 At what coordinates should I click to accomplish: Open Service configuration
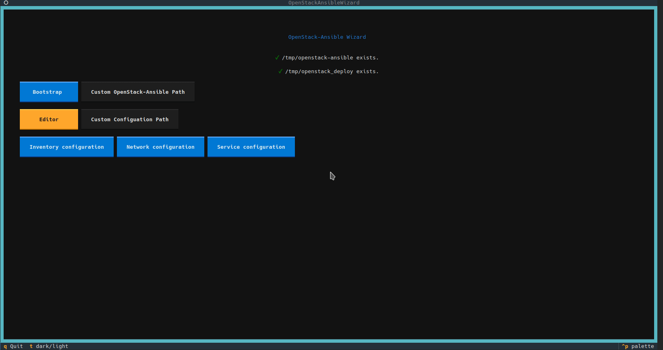[251, 147]
